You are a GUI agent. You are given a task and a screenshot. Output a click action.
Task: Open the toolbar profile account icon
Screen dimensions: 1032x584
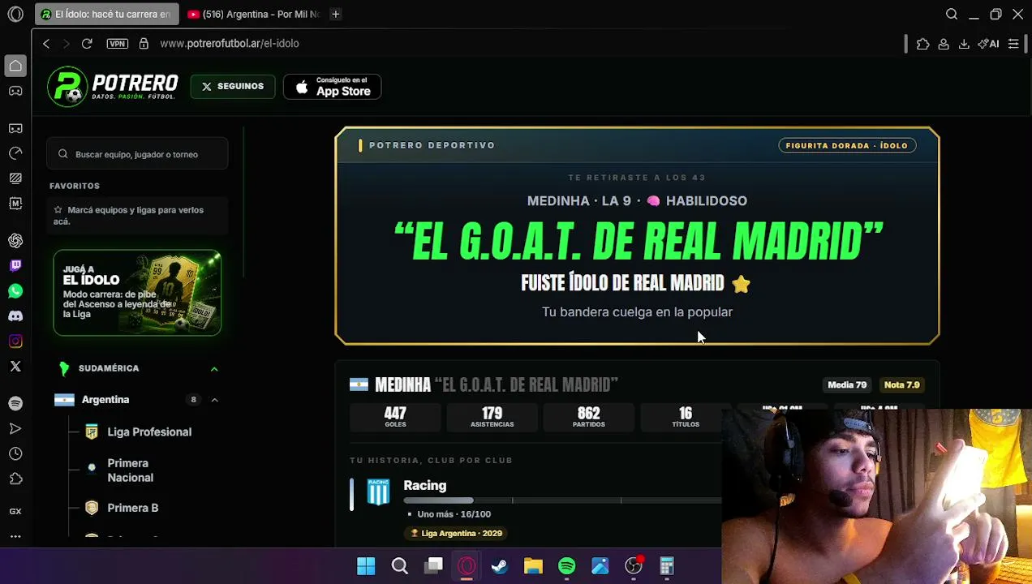[944, 44]
